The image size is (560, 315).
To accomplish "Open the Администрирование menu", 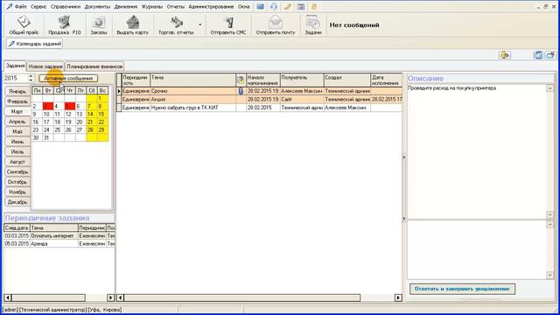I will point(211,6).
